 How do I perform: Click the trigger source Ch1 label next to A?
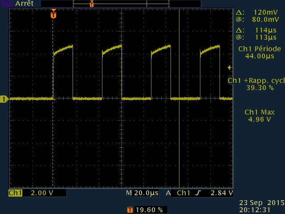pos(183,193)
